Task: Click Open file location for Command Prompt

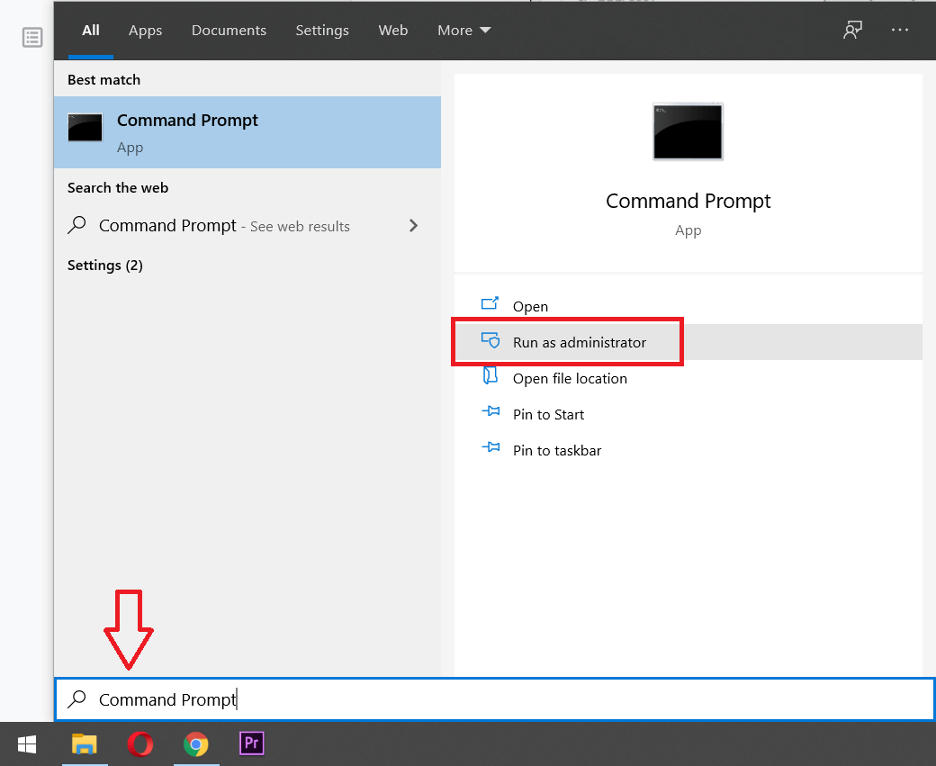Action: click(x=569, y=378)
